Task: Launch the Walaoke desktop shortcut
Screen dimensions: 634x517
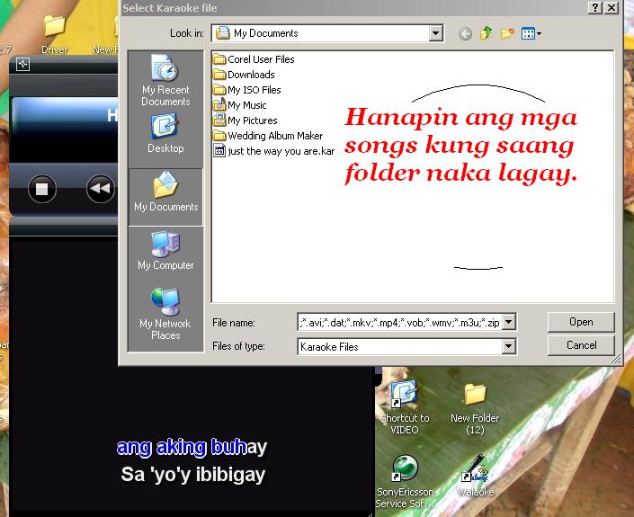Action: click(476, 476)
